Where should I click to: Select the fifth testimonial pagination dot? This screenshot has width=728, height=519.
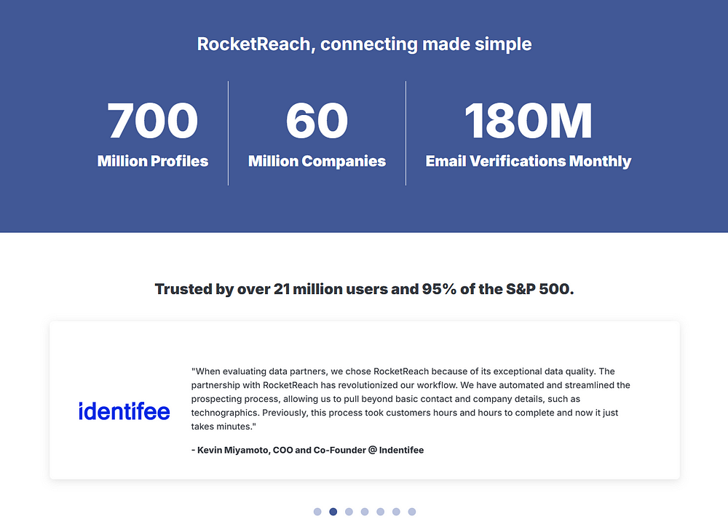tap(381, 512)
